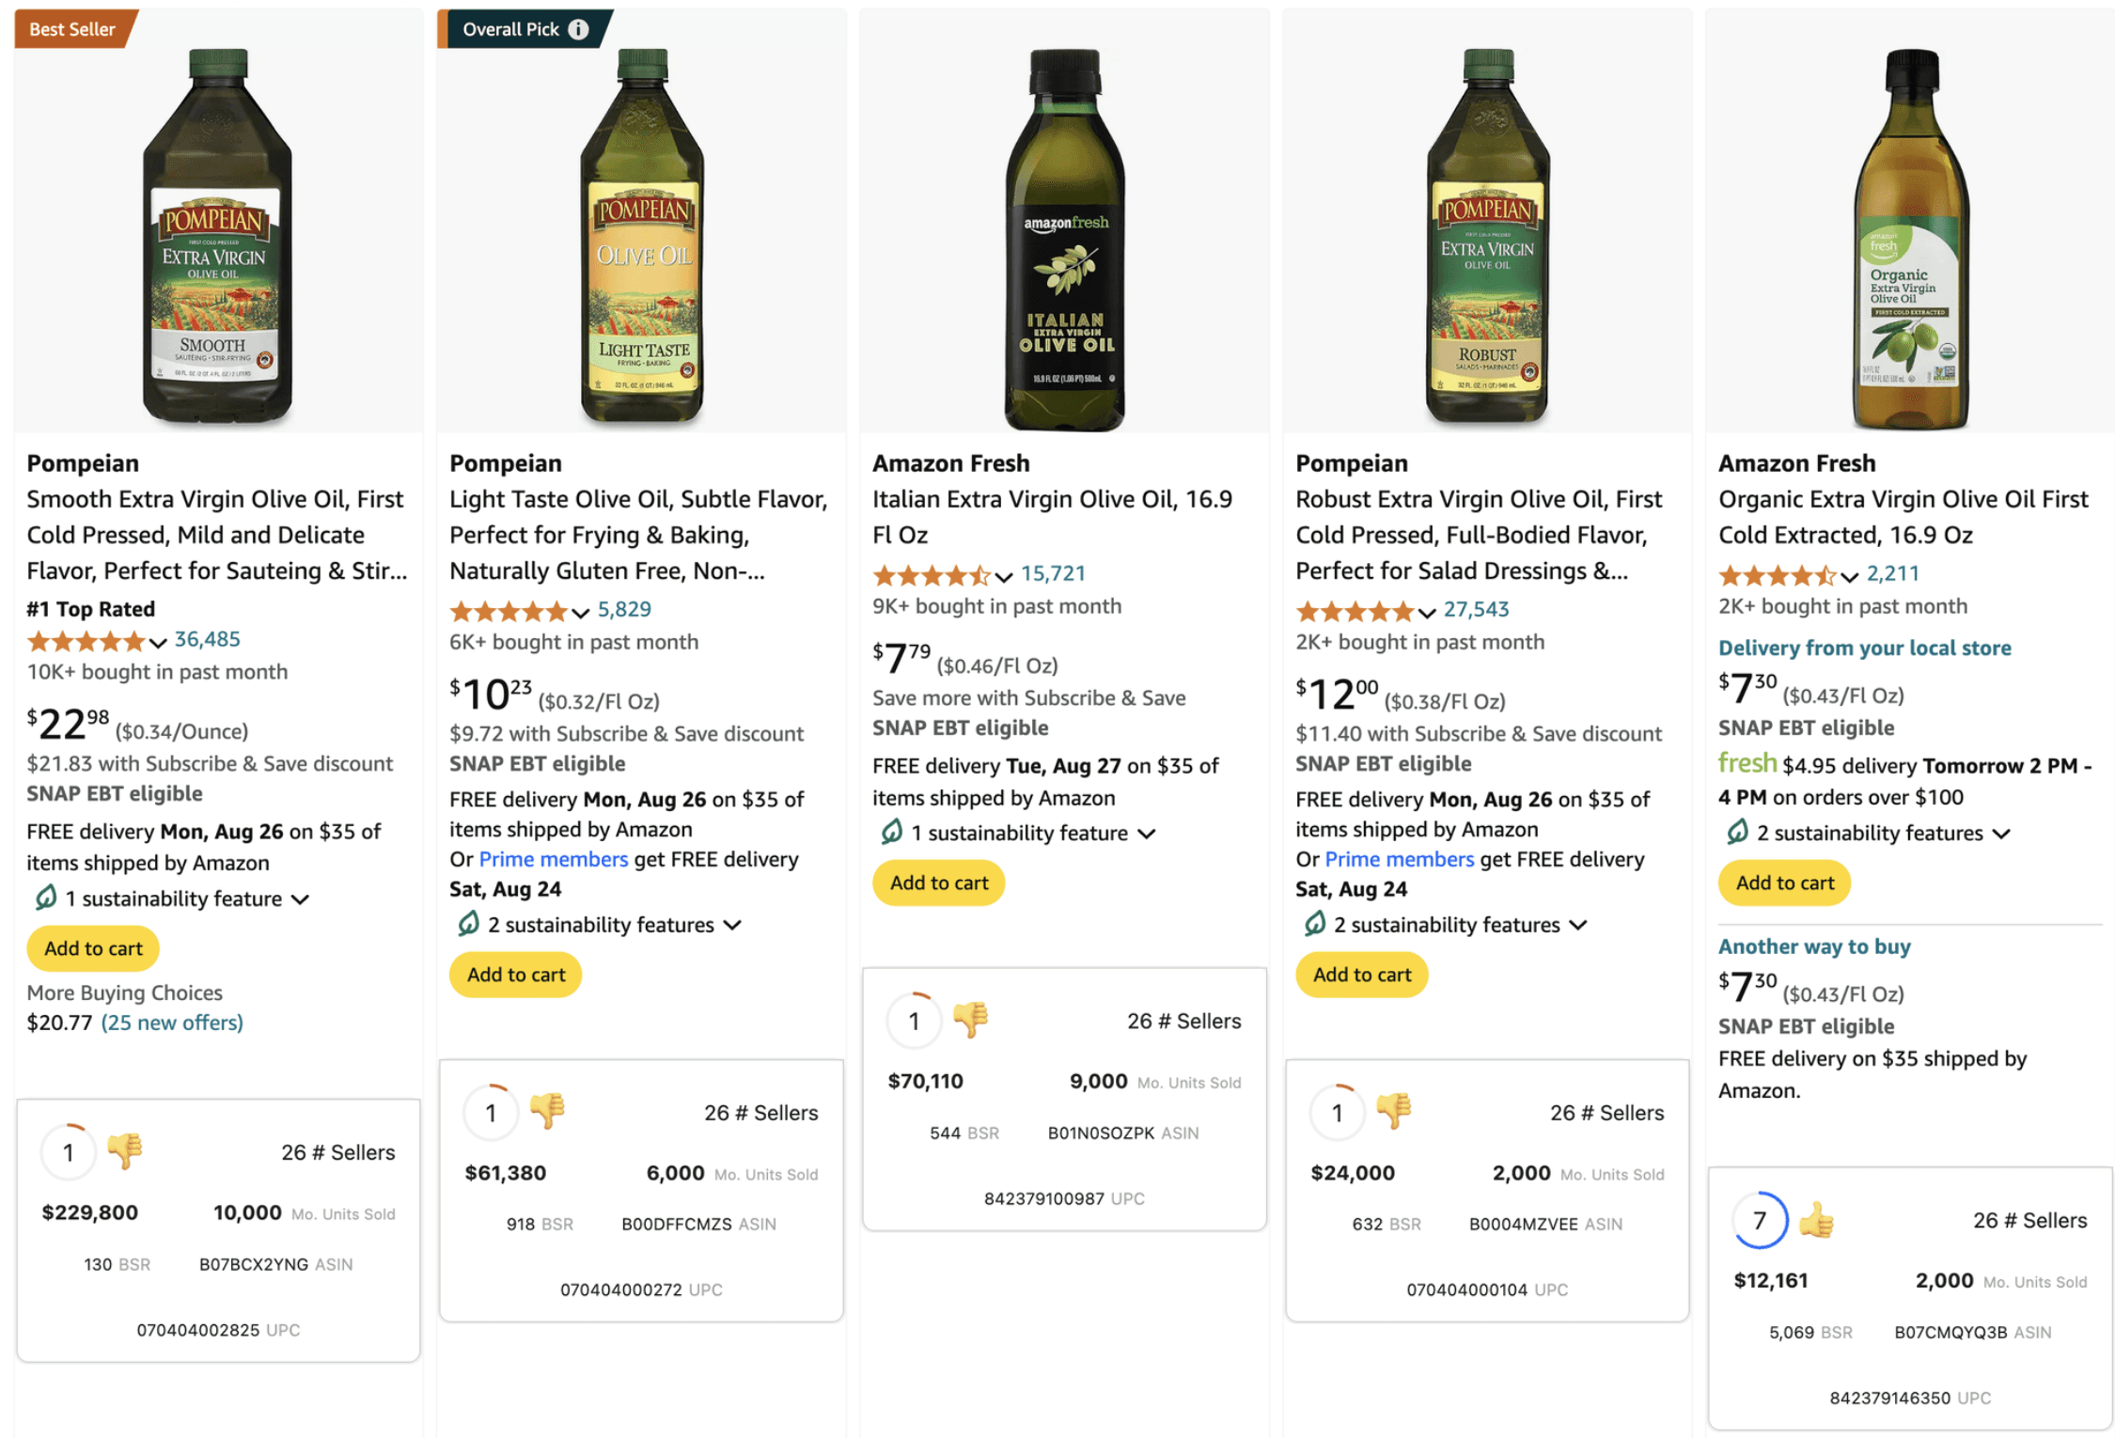Click the score circle showing 7
Screen dimensions: 2115x1438
pos(1758,1219)
